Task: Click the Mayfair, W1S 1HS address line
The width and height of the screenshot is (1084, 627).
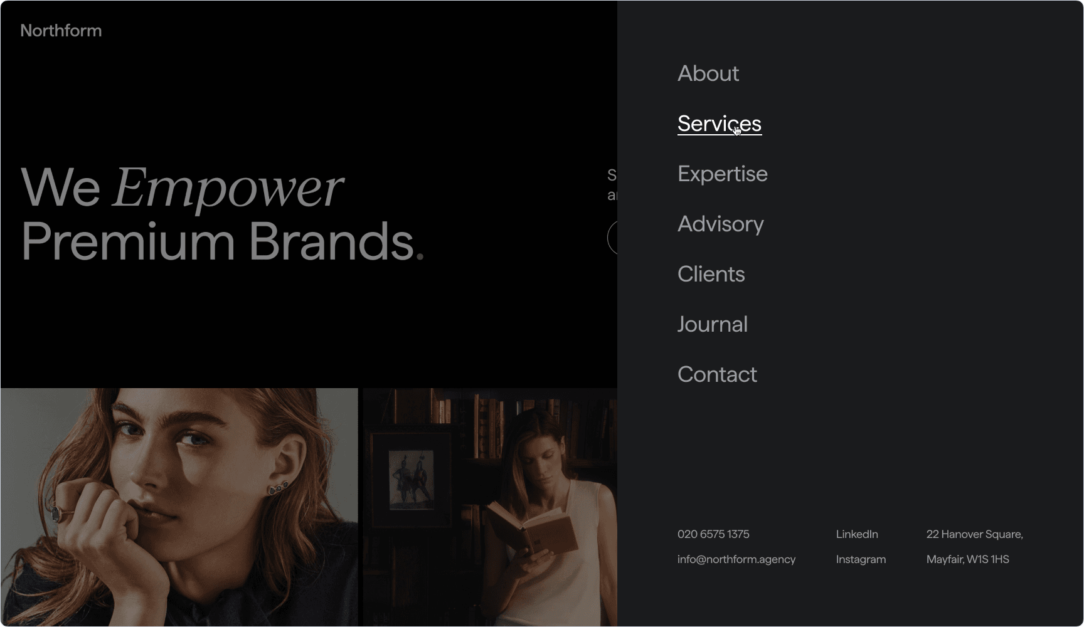Action: (968, 559)
